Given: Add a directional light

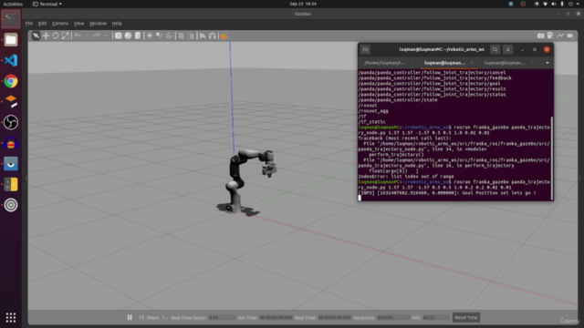Looking at the screenshot, I should click(x=169, y=36).
